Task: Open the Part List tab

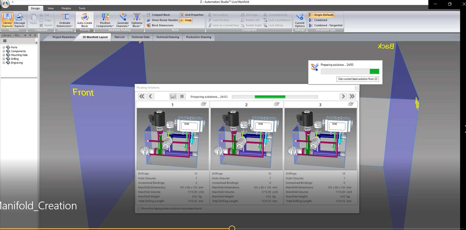Action: 120,37
